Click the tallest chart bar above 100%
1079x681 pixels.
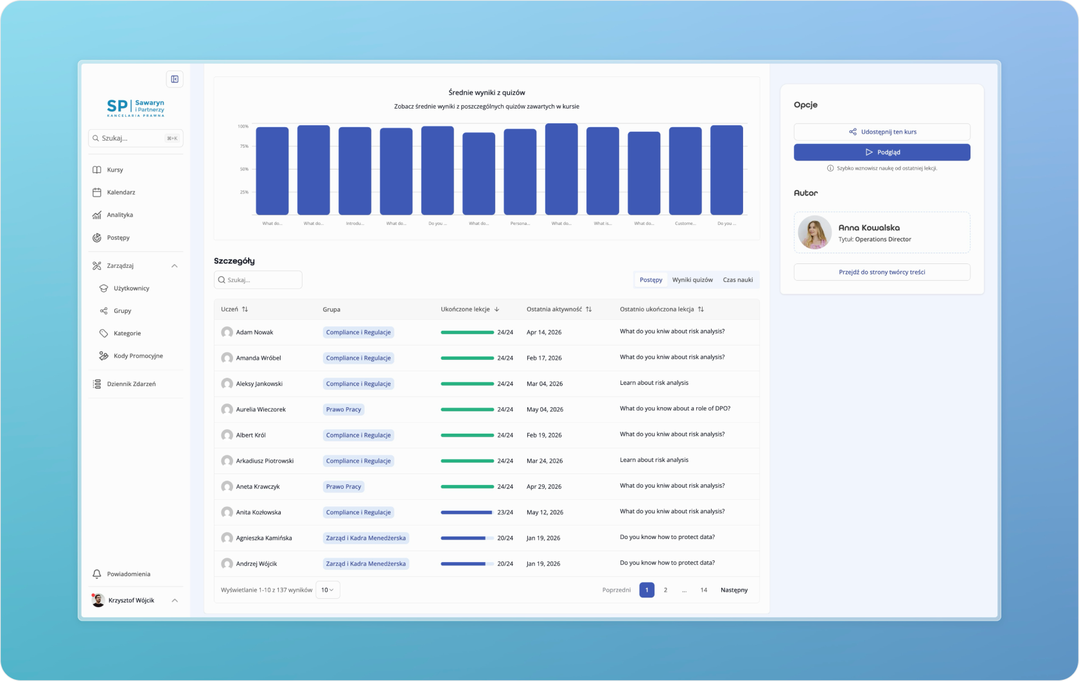point(561,169)
